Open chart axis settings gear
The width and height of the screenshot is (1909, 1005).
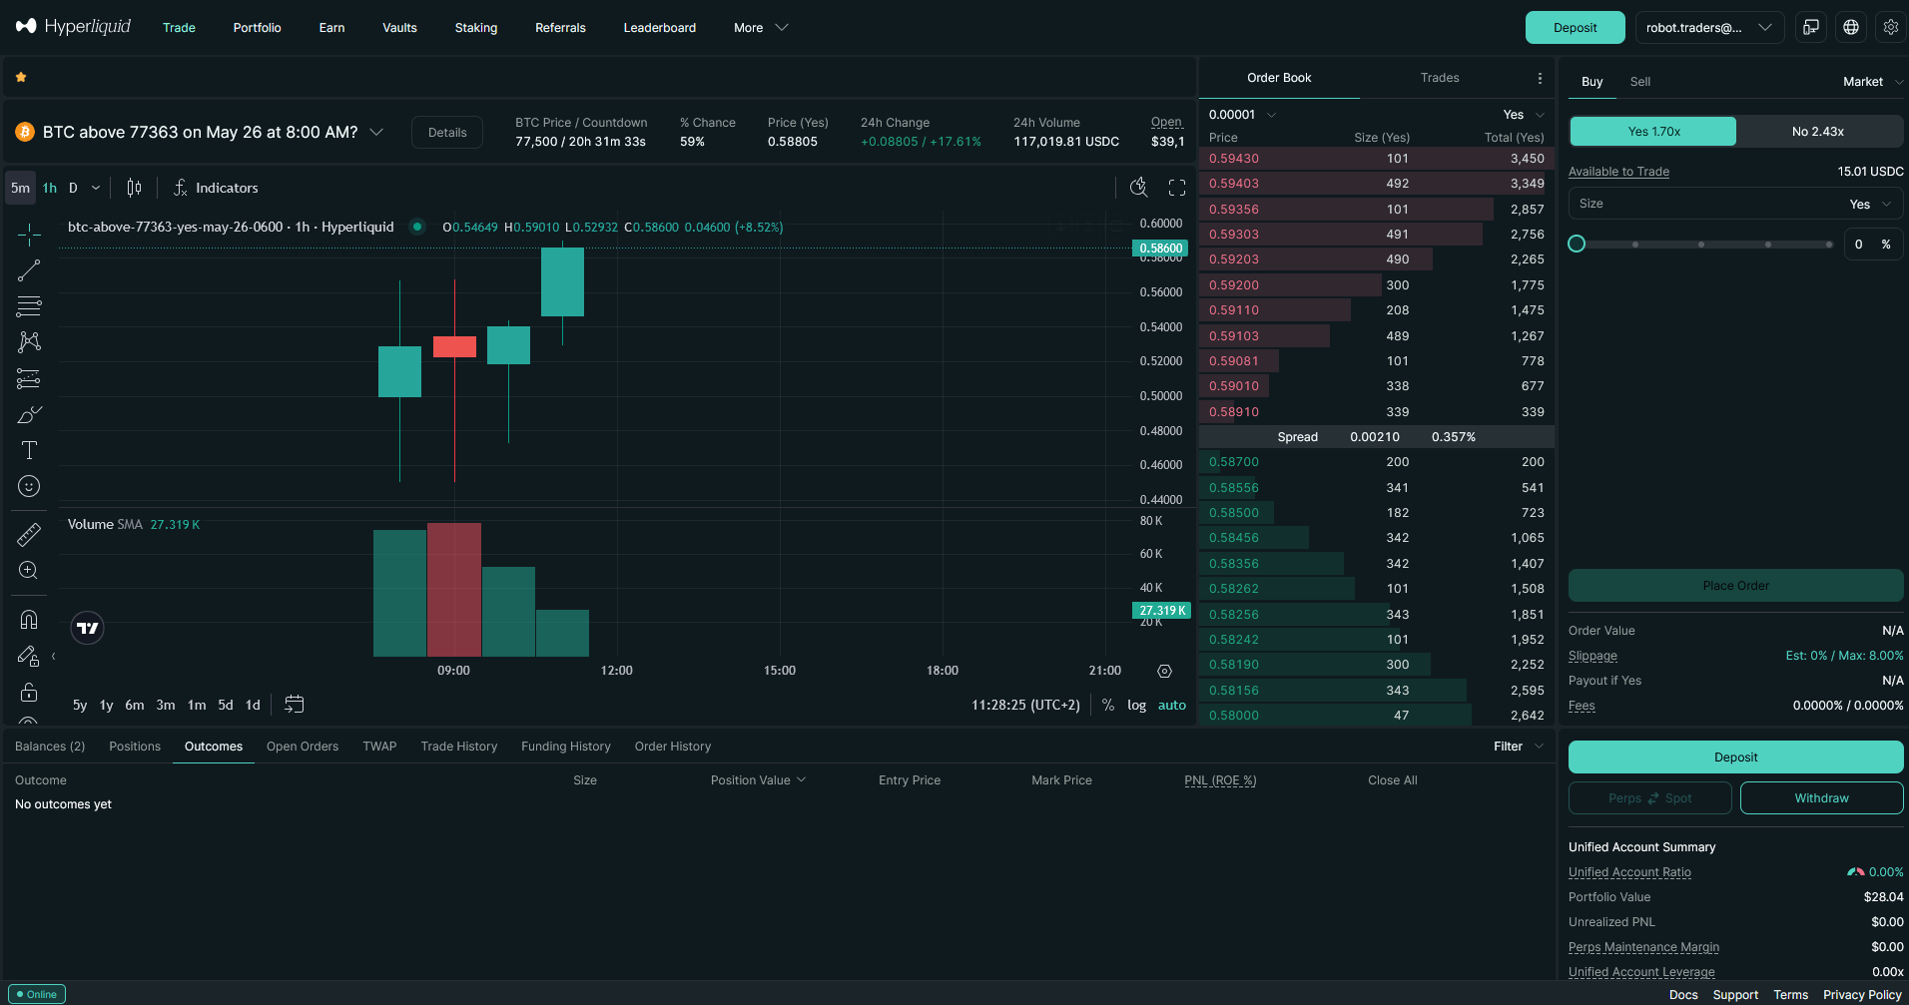(x=1164, y=671)
